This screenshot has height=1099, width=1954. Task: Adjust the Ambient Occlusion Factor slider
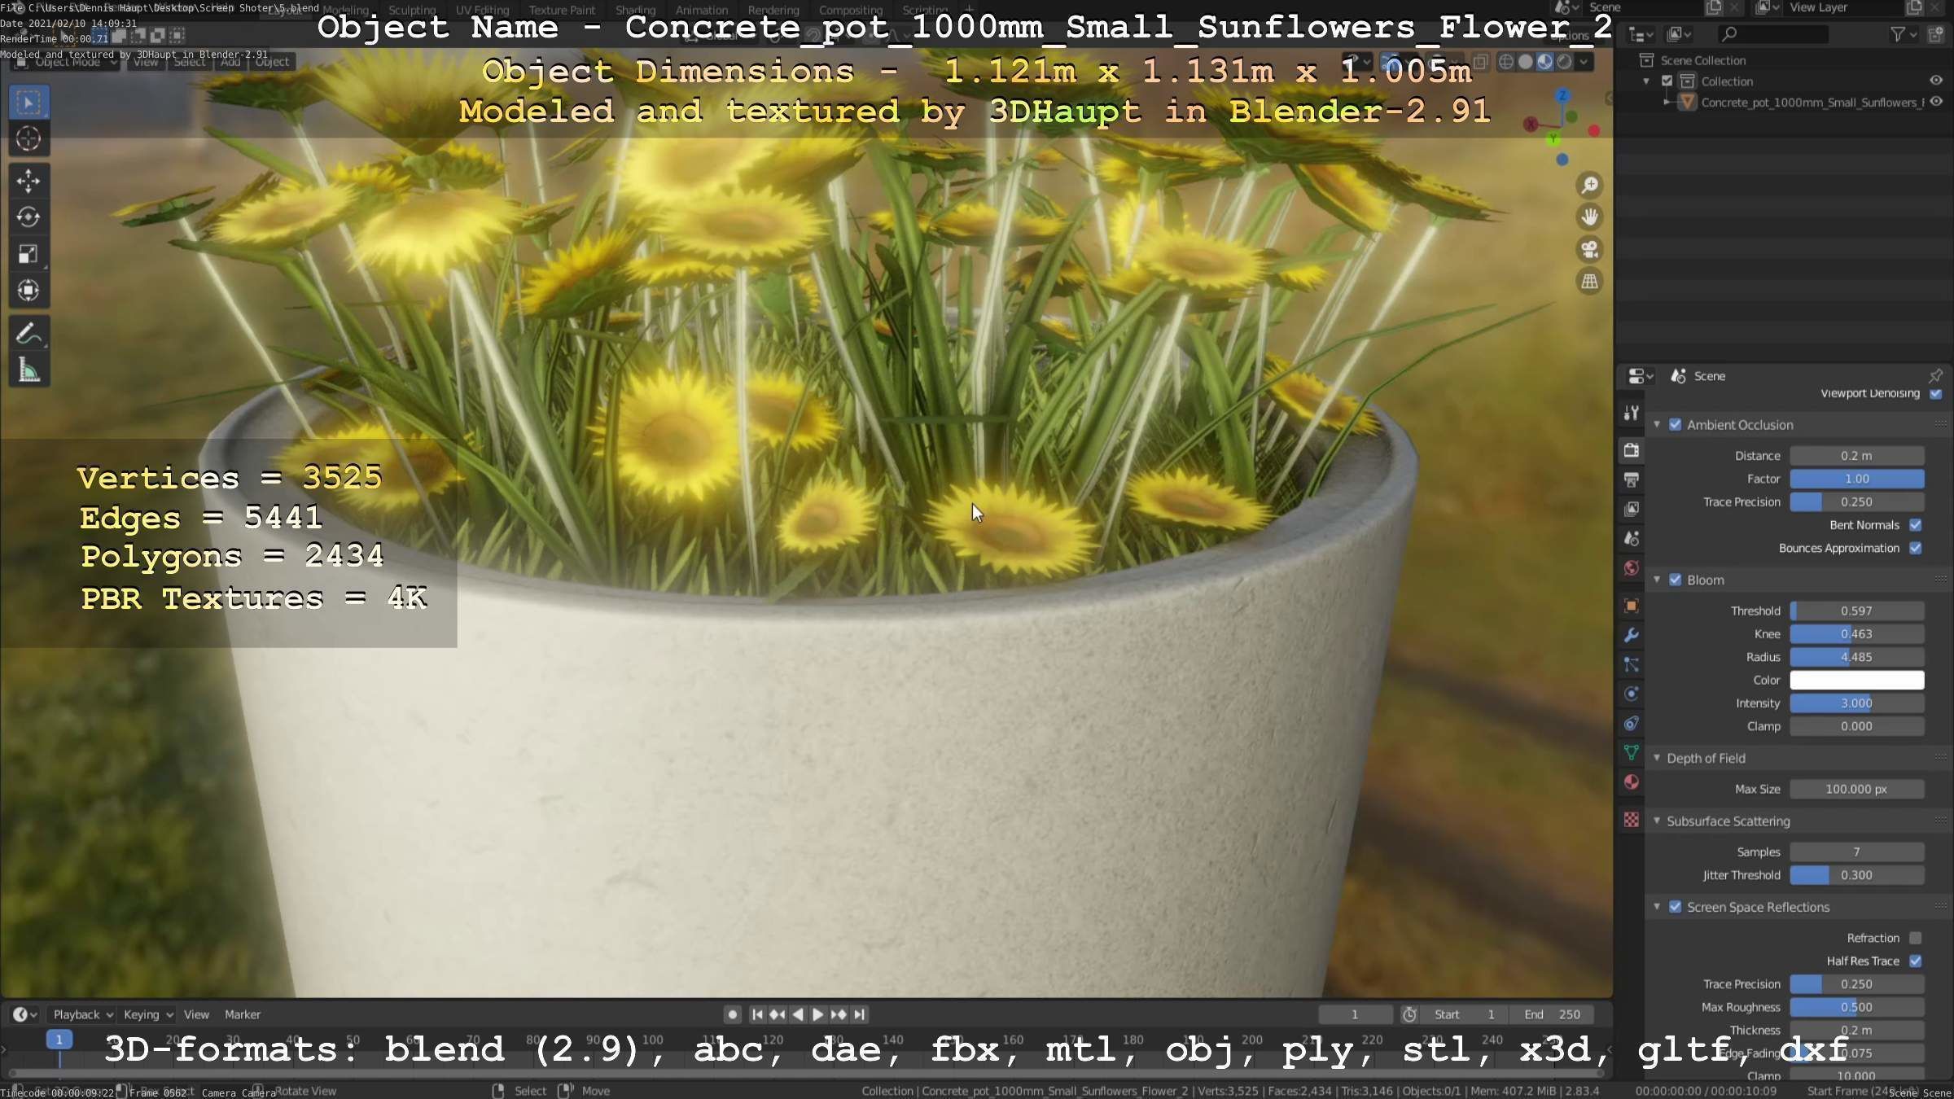pos(1856,479)
